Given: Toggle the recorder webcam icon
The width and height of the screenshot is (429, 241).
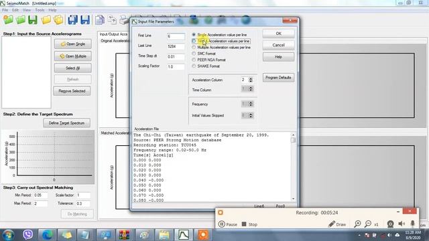Looking at the screenshot, I should coord(390,224).
